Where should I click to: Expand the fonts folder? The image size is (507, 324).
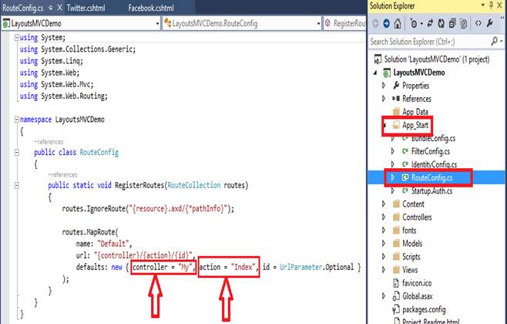(384, 230)
